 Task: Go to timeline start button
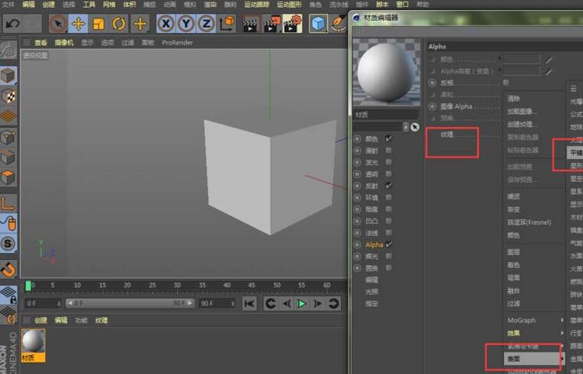pyautogui.click(x=249, y=304)
